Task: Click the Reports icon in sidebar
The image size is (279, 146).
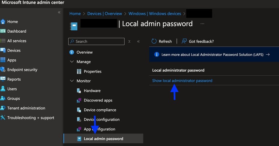Action: coord(3,79)
